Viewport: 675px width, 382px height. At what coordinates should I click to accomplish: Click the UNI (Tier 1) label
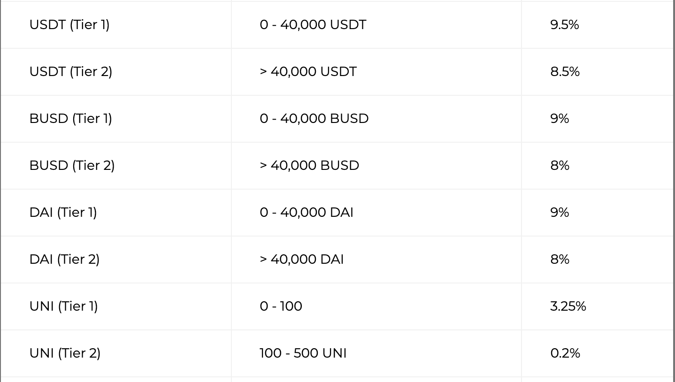pyautogui.click(x=63, y=306)
